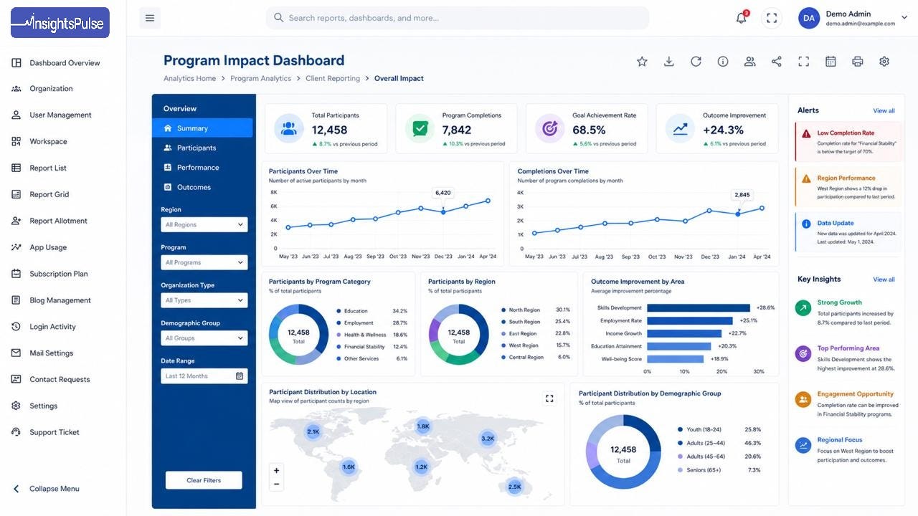Collapse the sidebar menu

[x=46, y=489]
